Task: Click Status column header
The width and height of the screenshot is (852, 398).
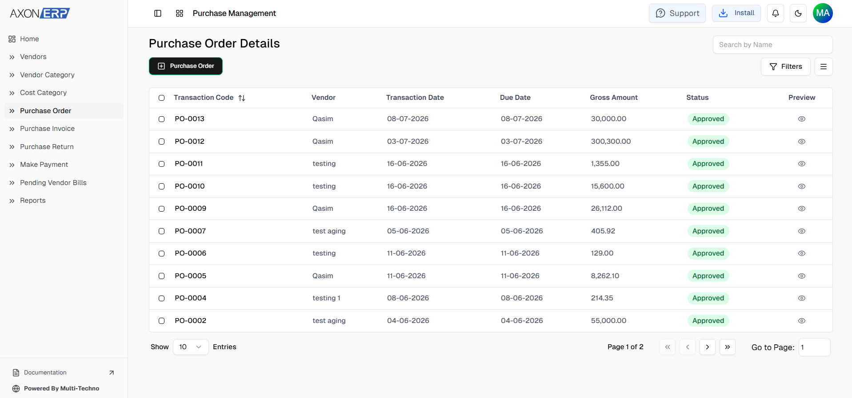Action: tap(697, 98)
